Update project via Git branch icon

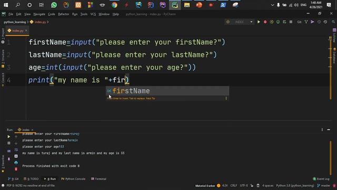(x=306, y=22)
